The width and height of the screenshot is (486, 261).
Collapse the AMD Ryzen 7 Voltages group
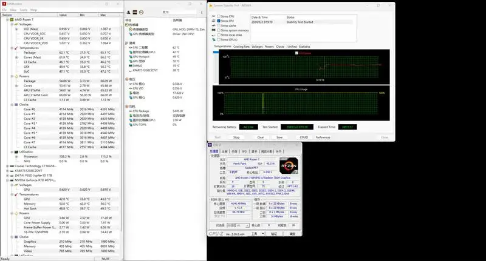[12, 24]
